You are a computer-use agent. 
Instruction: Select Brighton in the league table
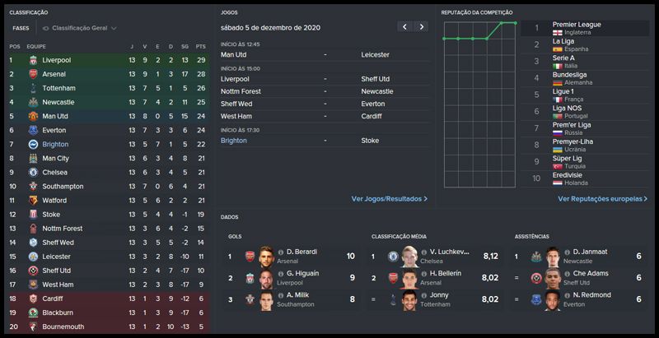click(x=55, y=144)
